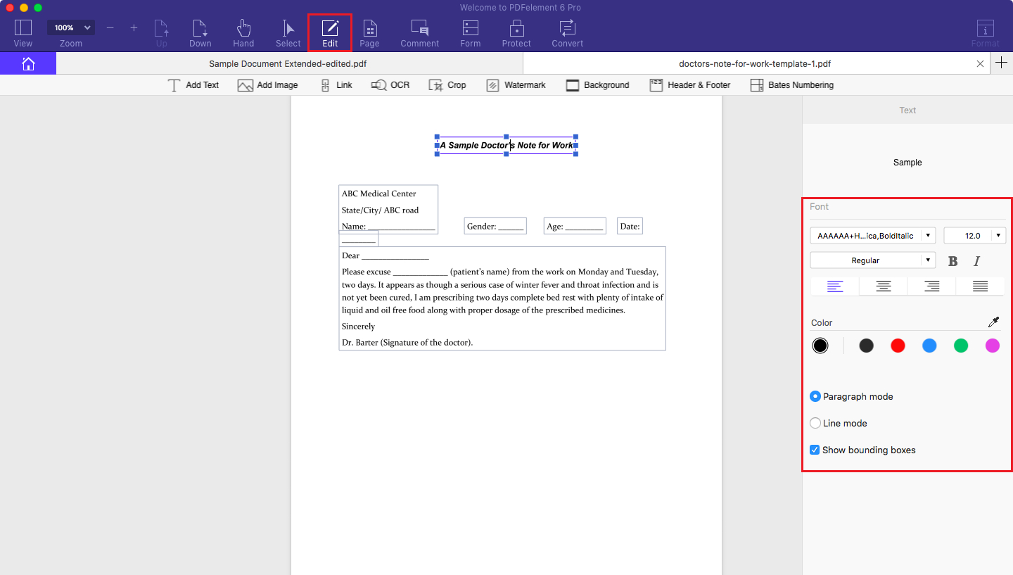
Task: Choose the red text color swatch
Action: pos(898,346)
